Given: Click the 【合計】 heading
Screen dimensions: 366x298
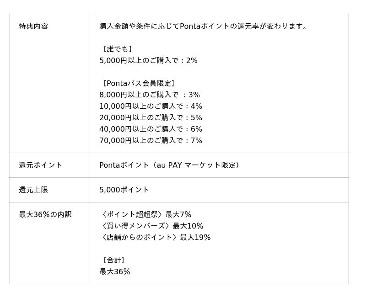Looking at the screenshot, I should [113, 260].
